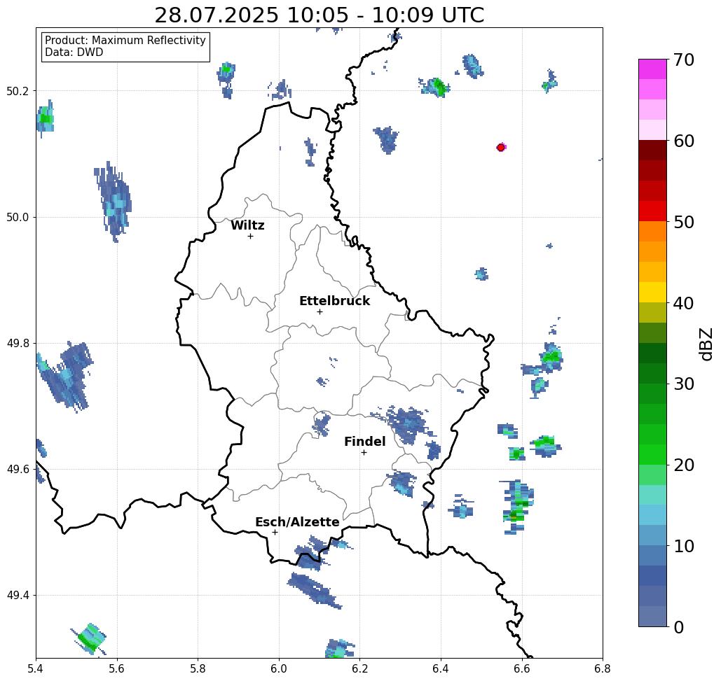Click the yellow swatch just above 40 dBZ
The image size is (721, 681).
[652, 292]
